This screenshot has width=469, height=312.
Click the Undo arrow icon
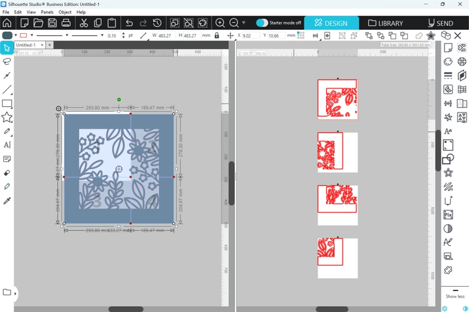[129, 23]
